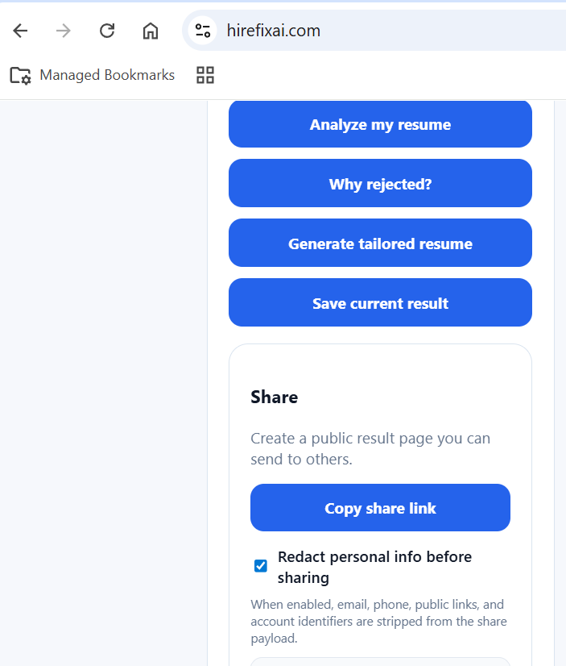Reload the hirefixai.com page
Screen dimensions: 566x666
(107, 31)
